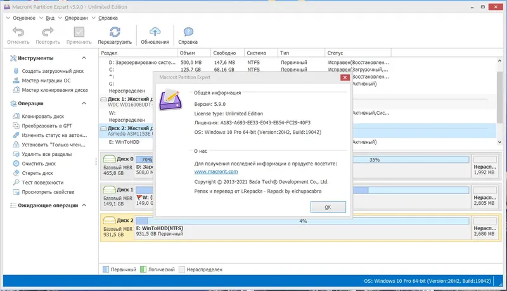This screenshot has height=291, width=507.
Task: Sort by Статус column header
Action: tap(358, 53)
